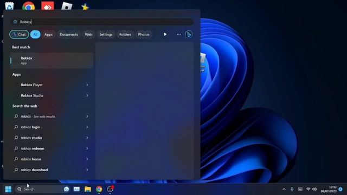347x195 pixels.
Task: Open Bing icon in search panel
Action: [x=189, y=35]
